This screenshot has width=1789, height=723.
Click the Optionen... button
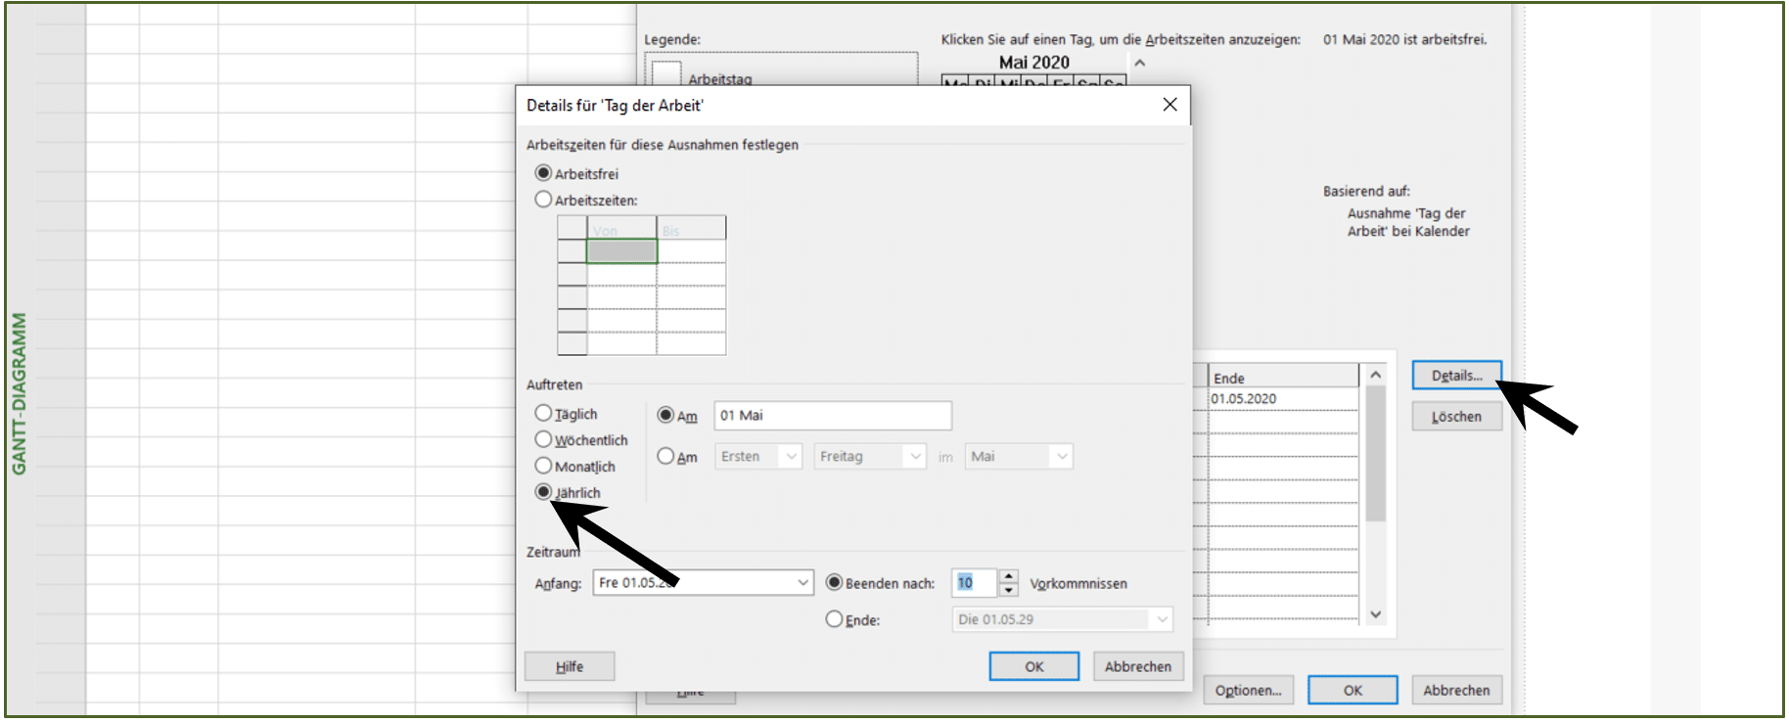[1248, 690]
